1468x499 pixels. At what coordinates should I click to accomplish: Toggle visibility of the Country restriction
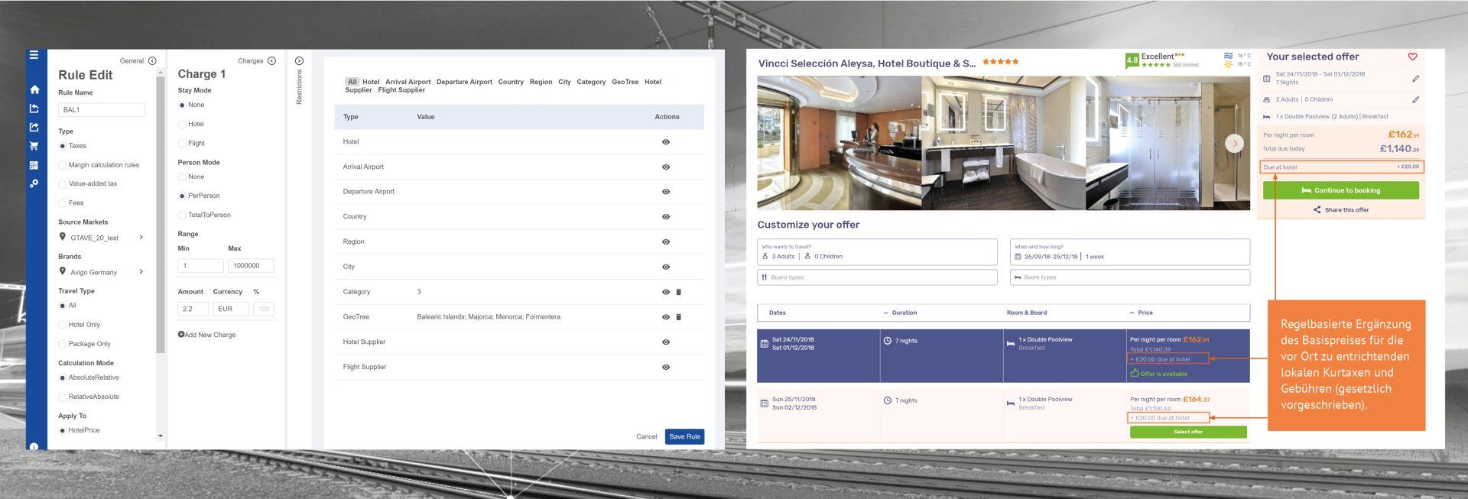point(665,217)
